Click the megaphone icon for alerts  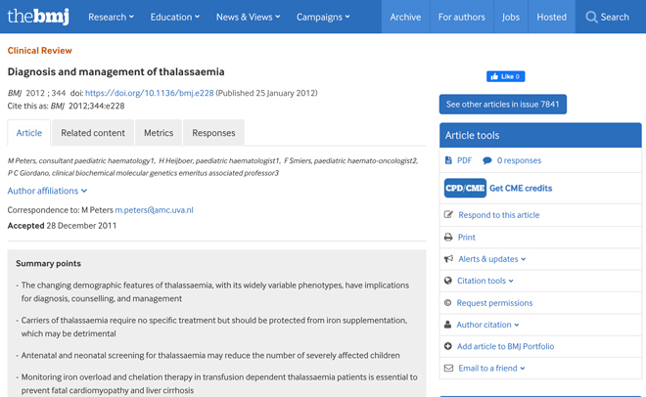[448, 259]
